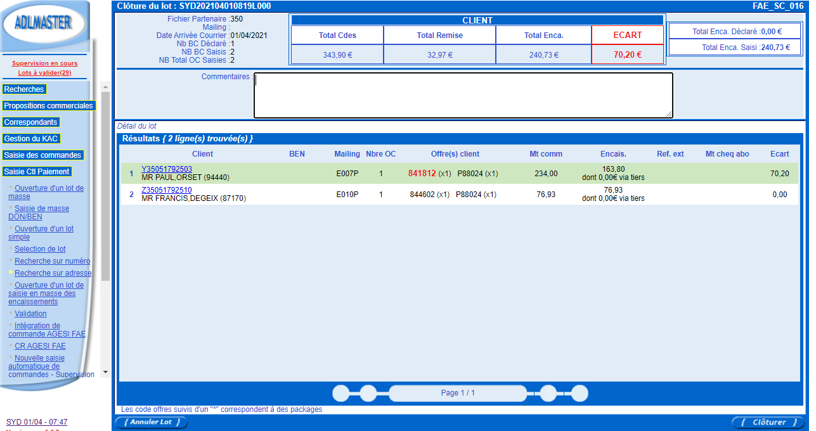
Task: Click offer code 844602 in row 2
Action: 422,195
